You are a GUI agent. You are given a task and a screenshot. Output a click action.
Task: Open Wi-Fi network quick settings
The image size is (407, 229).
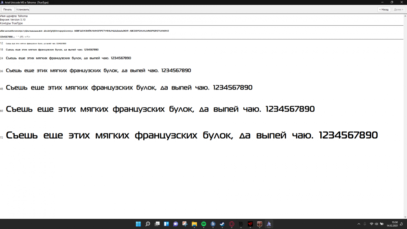coord(371,224)
